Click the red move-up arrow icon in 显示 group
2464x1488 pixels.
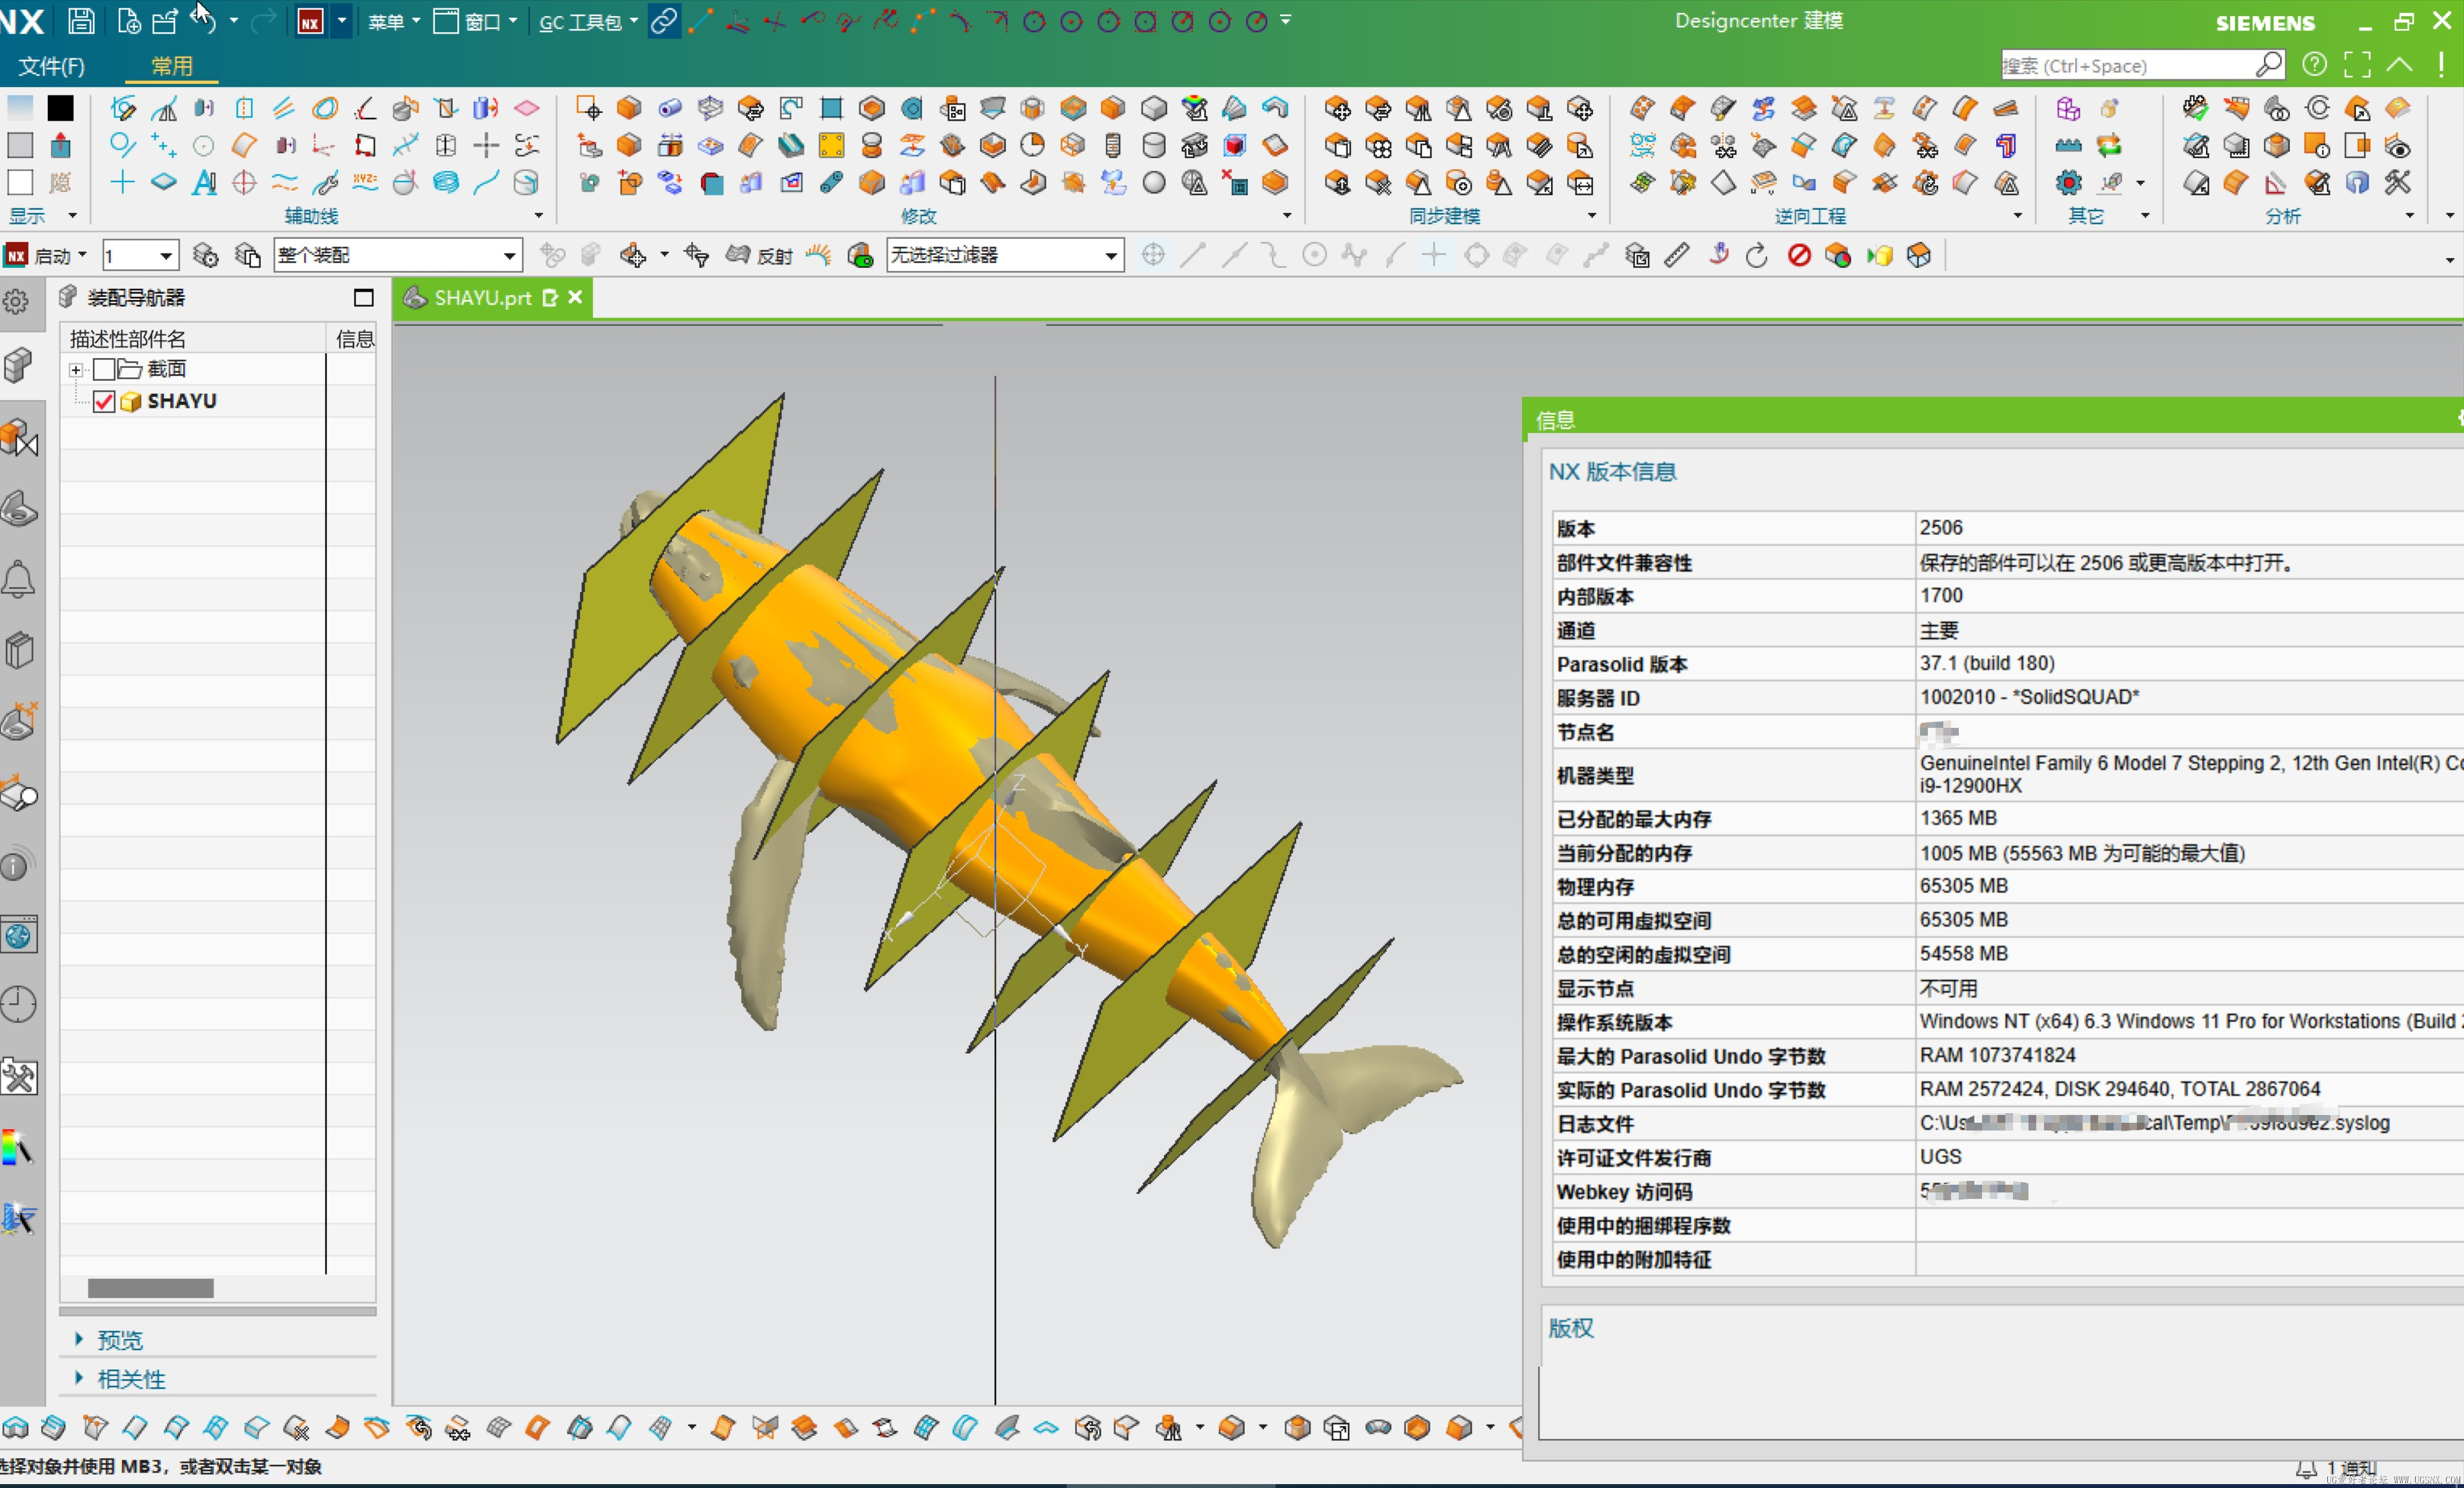(61, 146)
